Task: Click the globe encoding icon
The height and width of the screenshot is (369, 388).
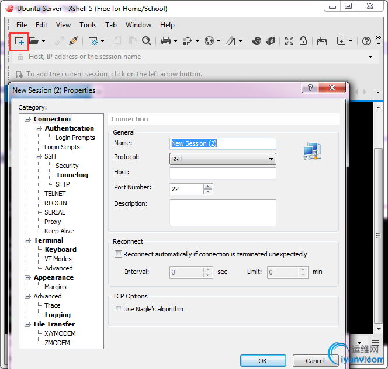Action: tap(209, 41)
